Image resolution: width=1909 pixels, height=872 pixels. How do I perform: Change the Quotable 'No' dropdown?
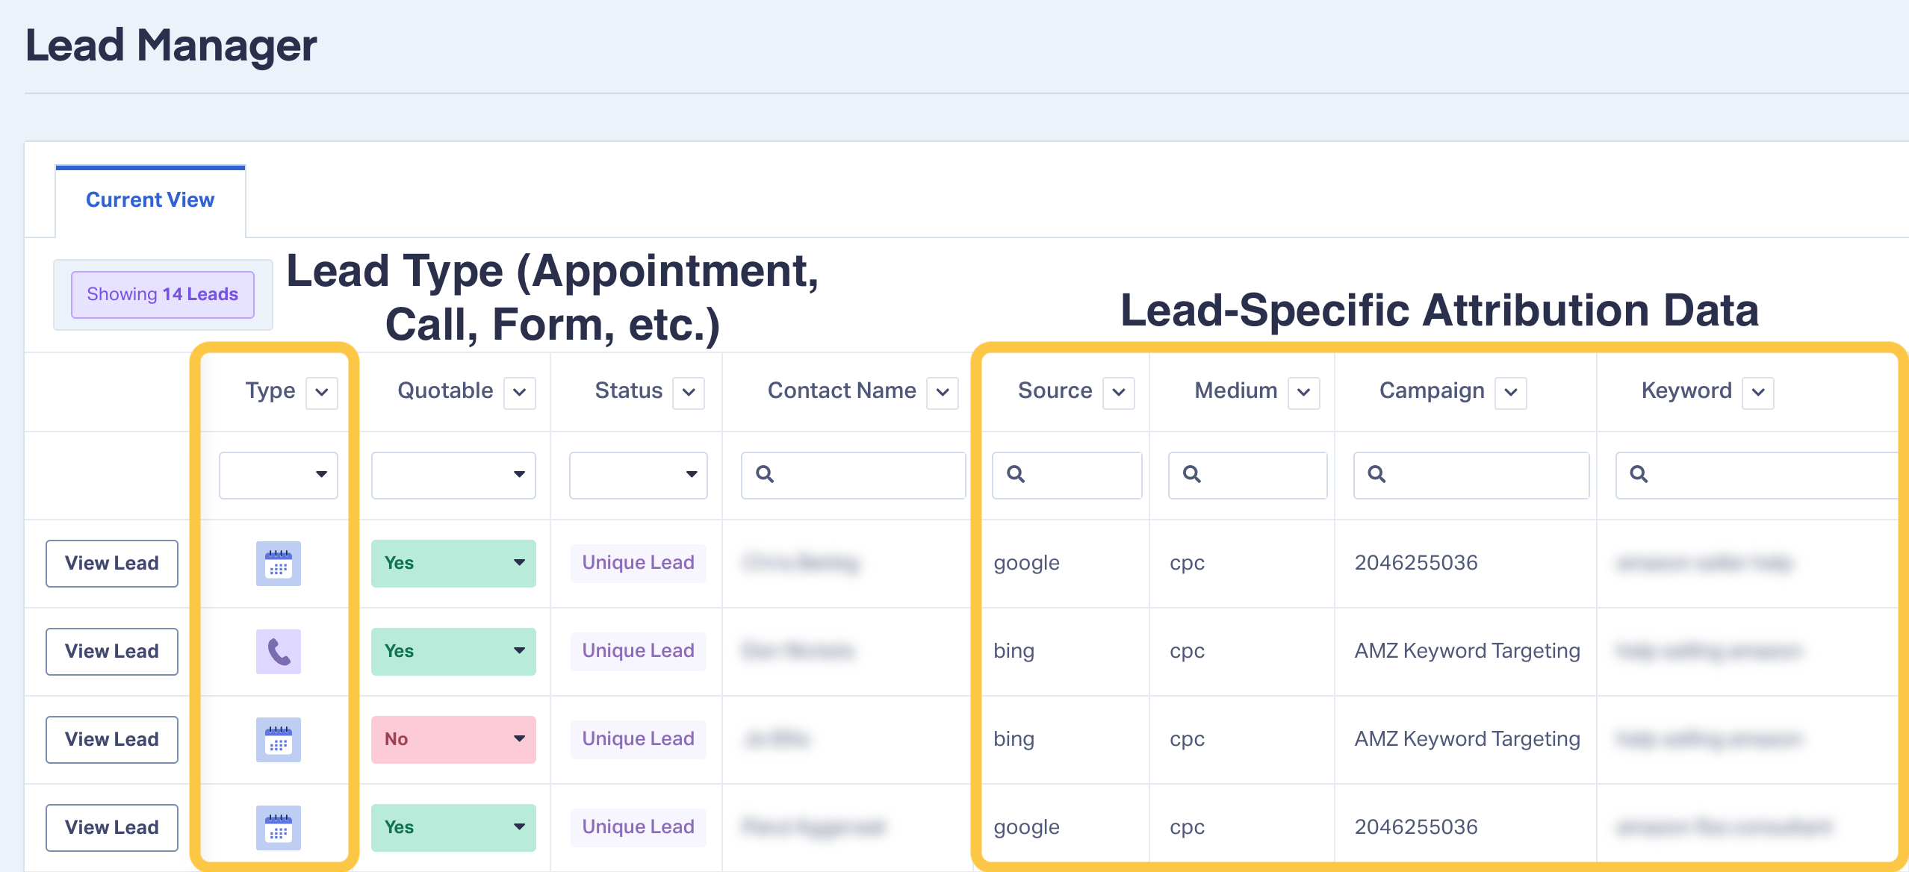click(453, 740)
